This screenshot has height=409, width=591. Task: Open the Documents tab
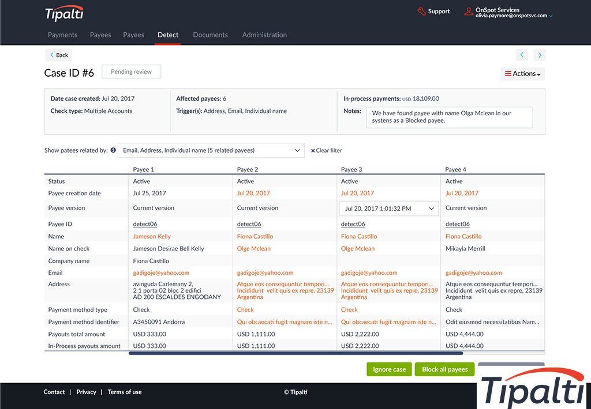[210, 35]
